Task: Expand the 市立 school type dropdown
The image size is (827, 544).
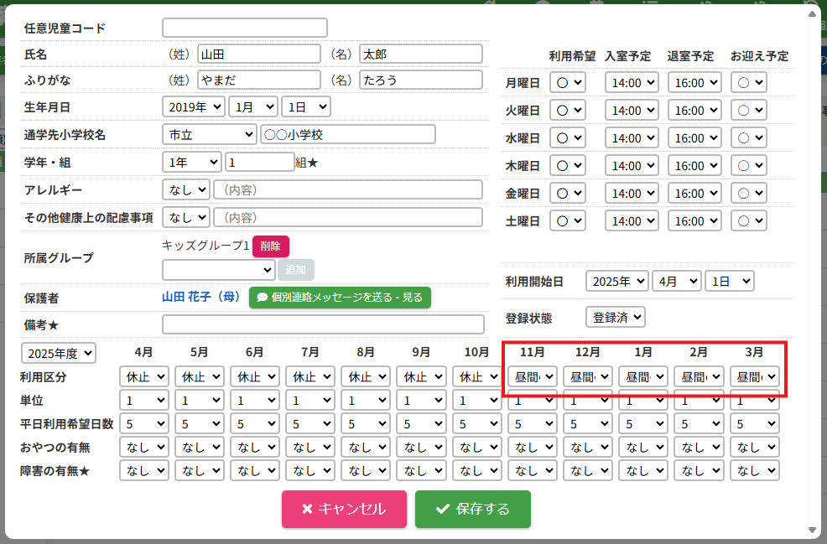Action: [209, 135]
